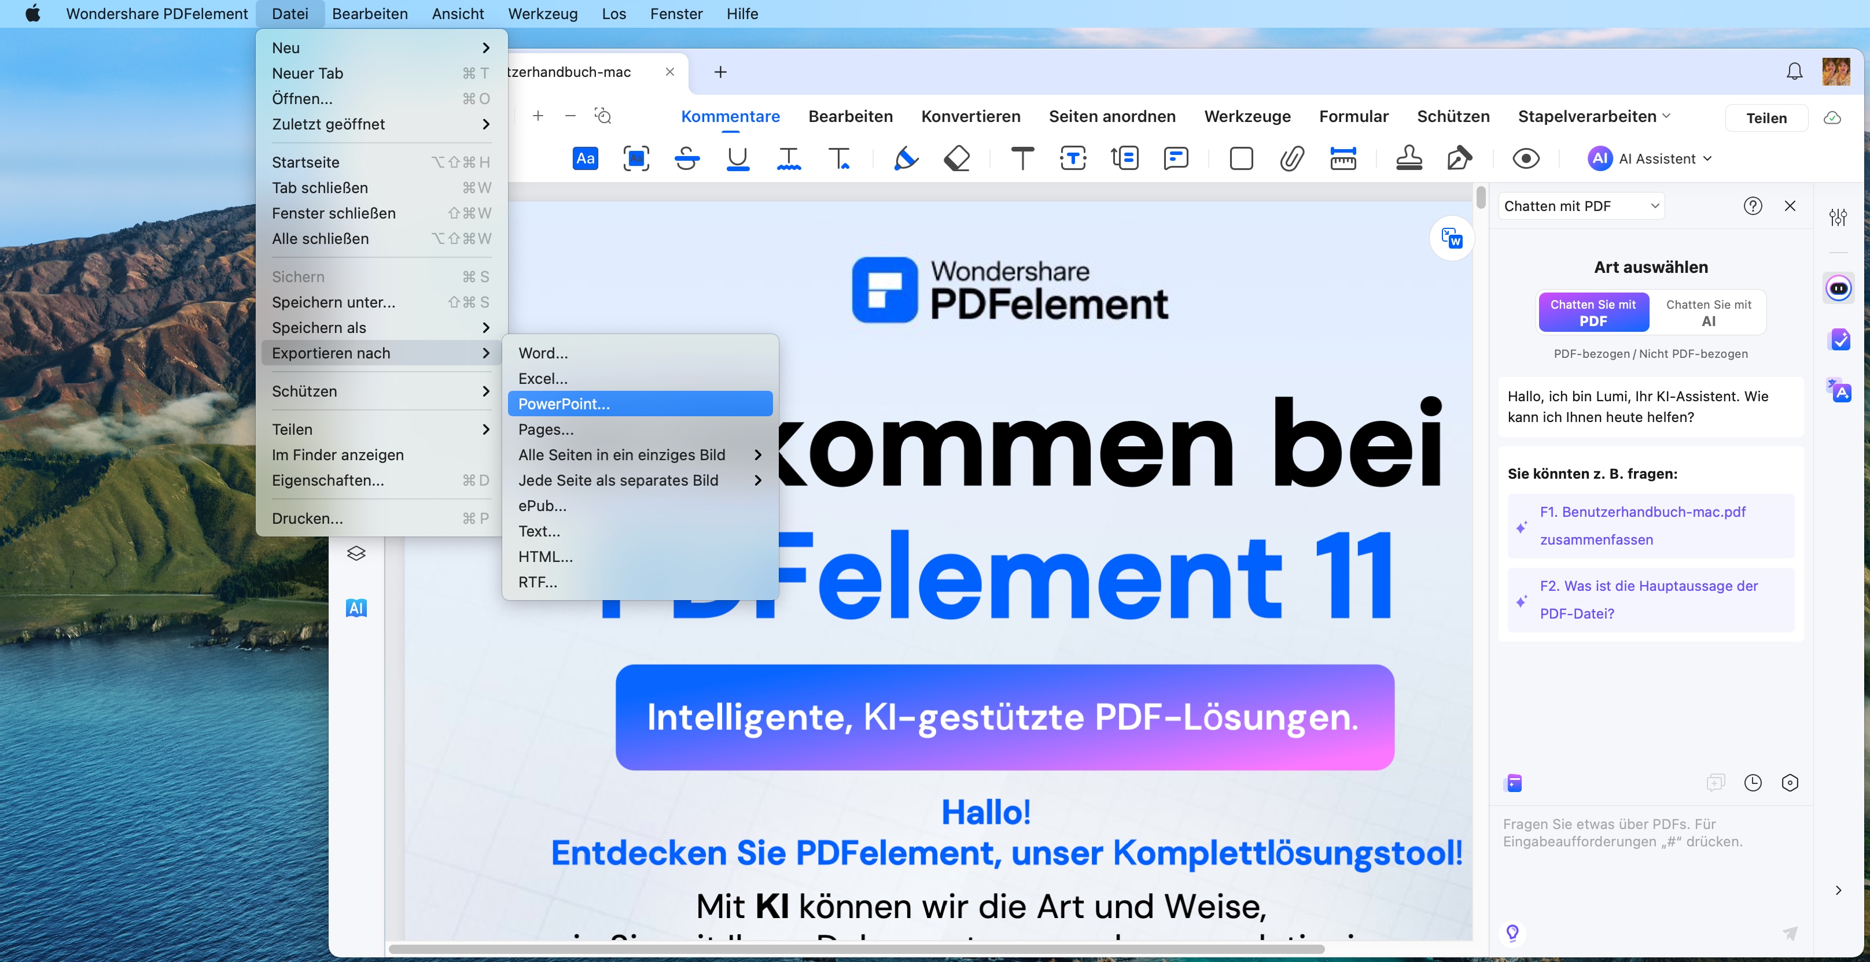Click the translate icon in right sidebar
The height and width of the screenshot is (962, 1870).
[1838, 390]
